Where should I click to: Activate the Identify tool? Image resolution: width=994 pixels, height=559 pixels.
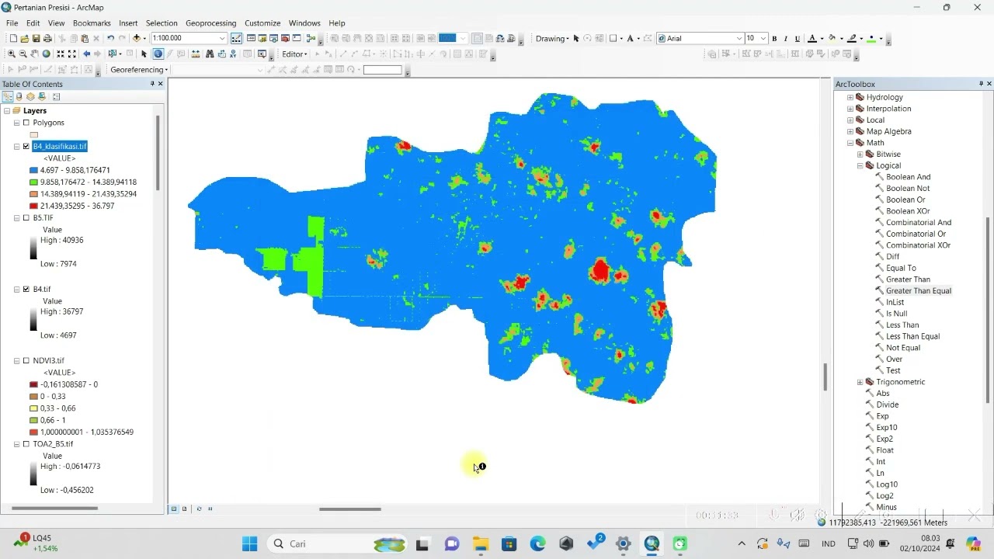coord(158,54)
